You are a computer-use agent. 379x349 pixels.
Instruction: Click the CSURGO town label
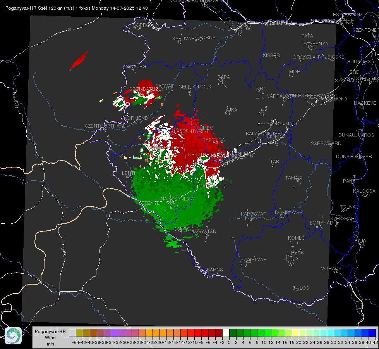pyautogui.click(x=184, y=229)
